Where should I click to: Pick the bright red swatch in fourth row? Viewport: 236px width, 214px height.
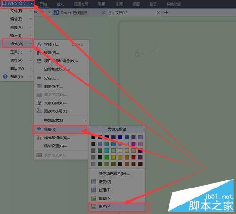(x=134, y=157)
